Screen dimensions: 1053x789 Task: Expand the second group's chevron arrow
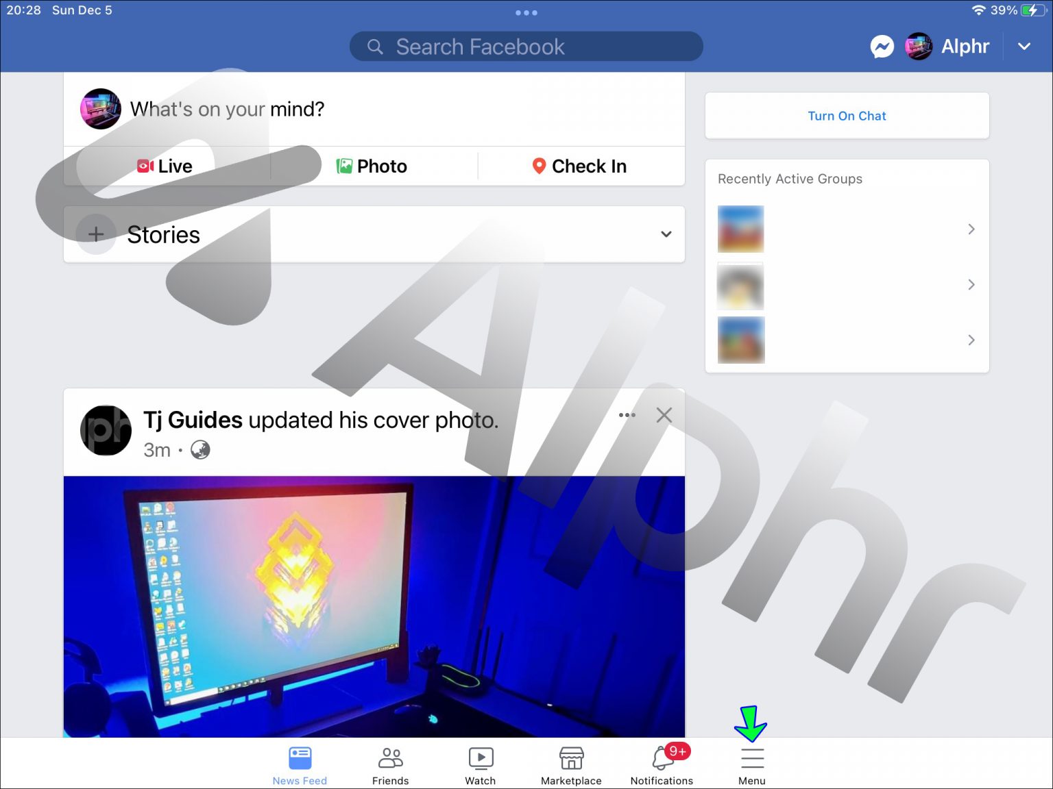pyautogui.click(x=971, y=284)
